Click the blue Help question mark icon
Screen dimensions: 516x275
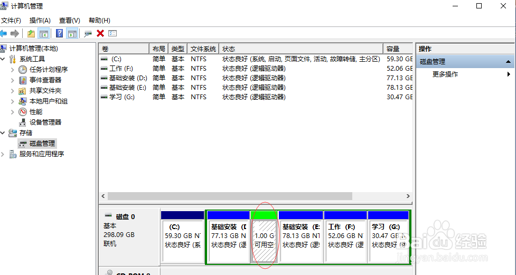point(60,33)
